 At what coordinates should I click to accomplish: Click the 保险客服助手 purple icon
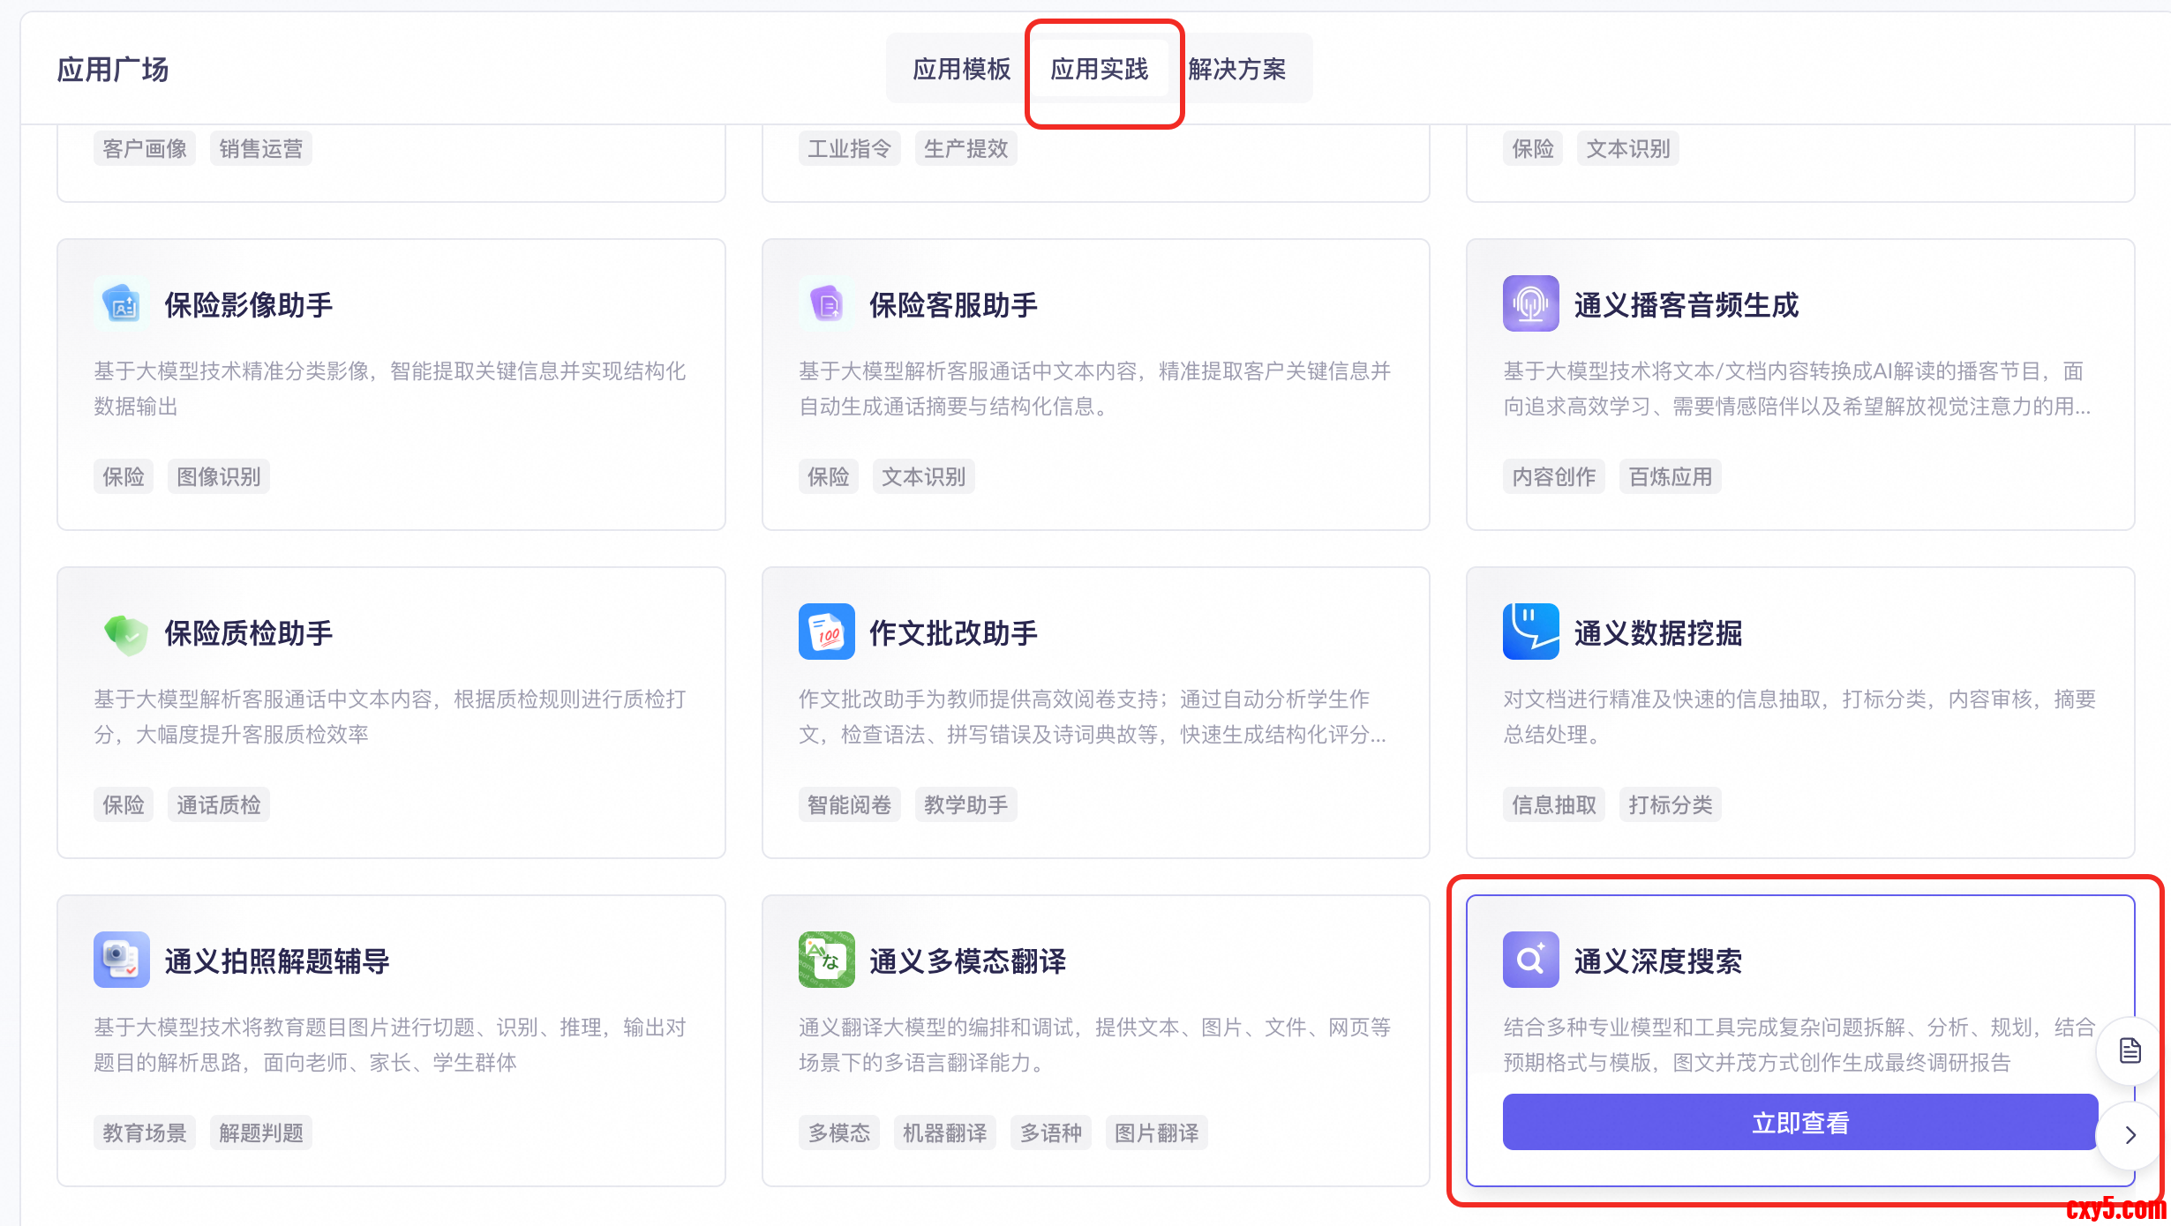point(826,304)
